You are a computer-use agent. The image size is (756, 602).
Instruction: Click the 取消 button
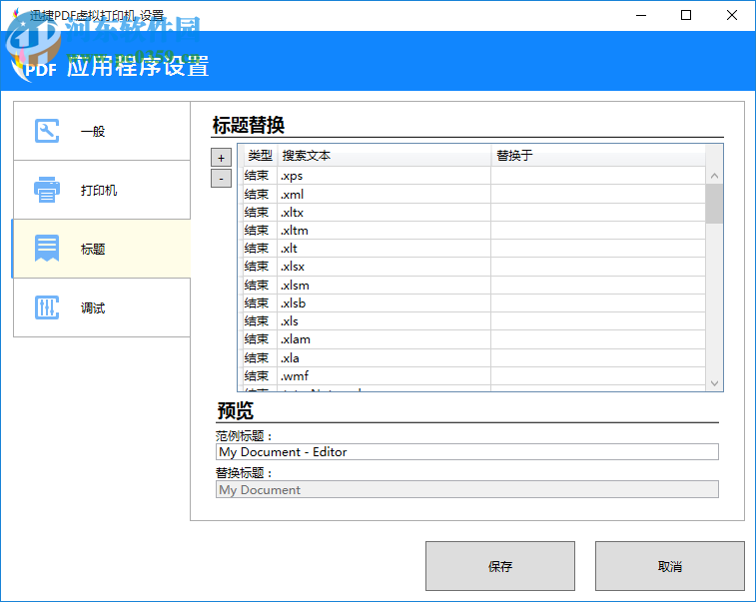point(670,566)
